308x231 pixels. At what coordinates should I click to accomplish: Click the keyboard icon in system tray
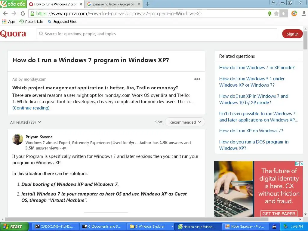click(274, 227)
